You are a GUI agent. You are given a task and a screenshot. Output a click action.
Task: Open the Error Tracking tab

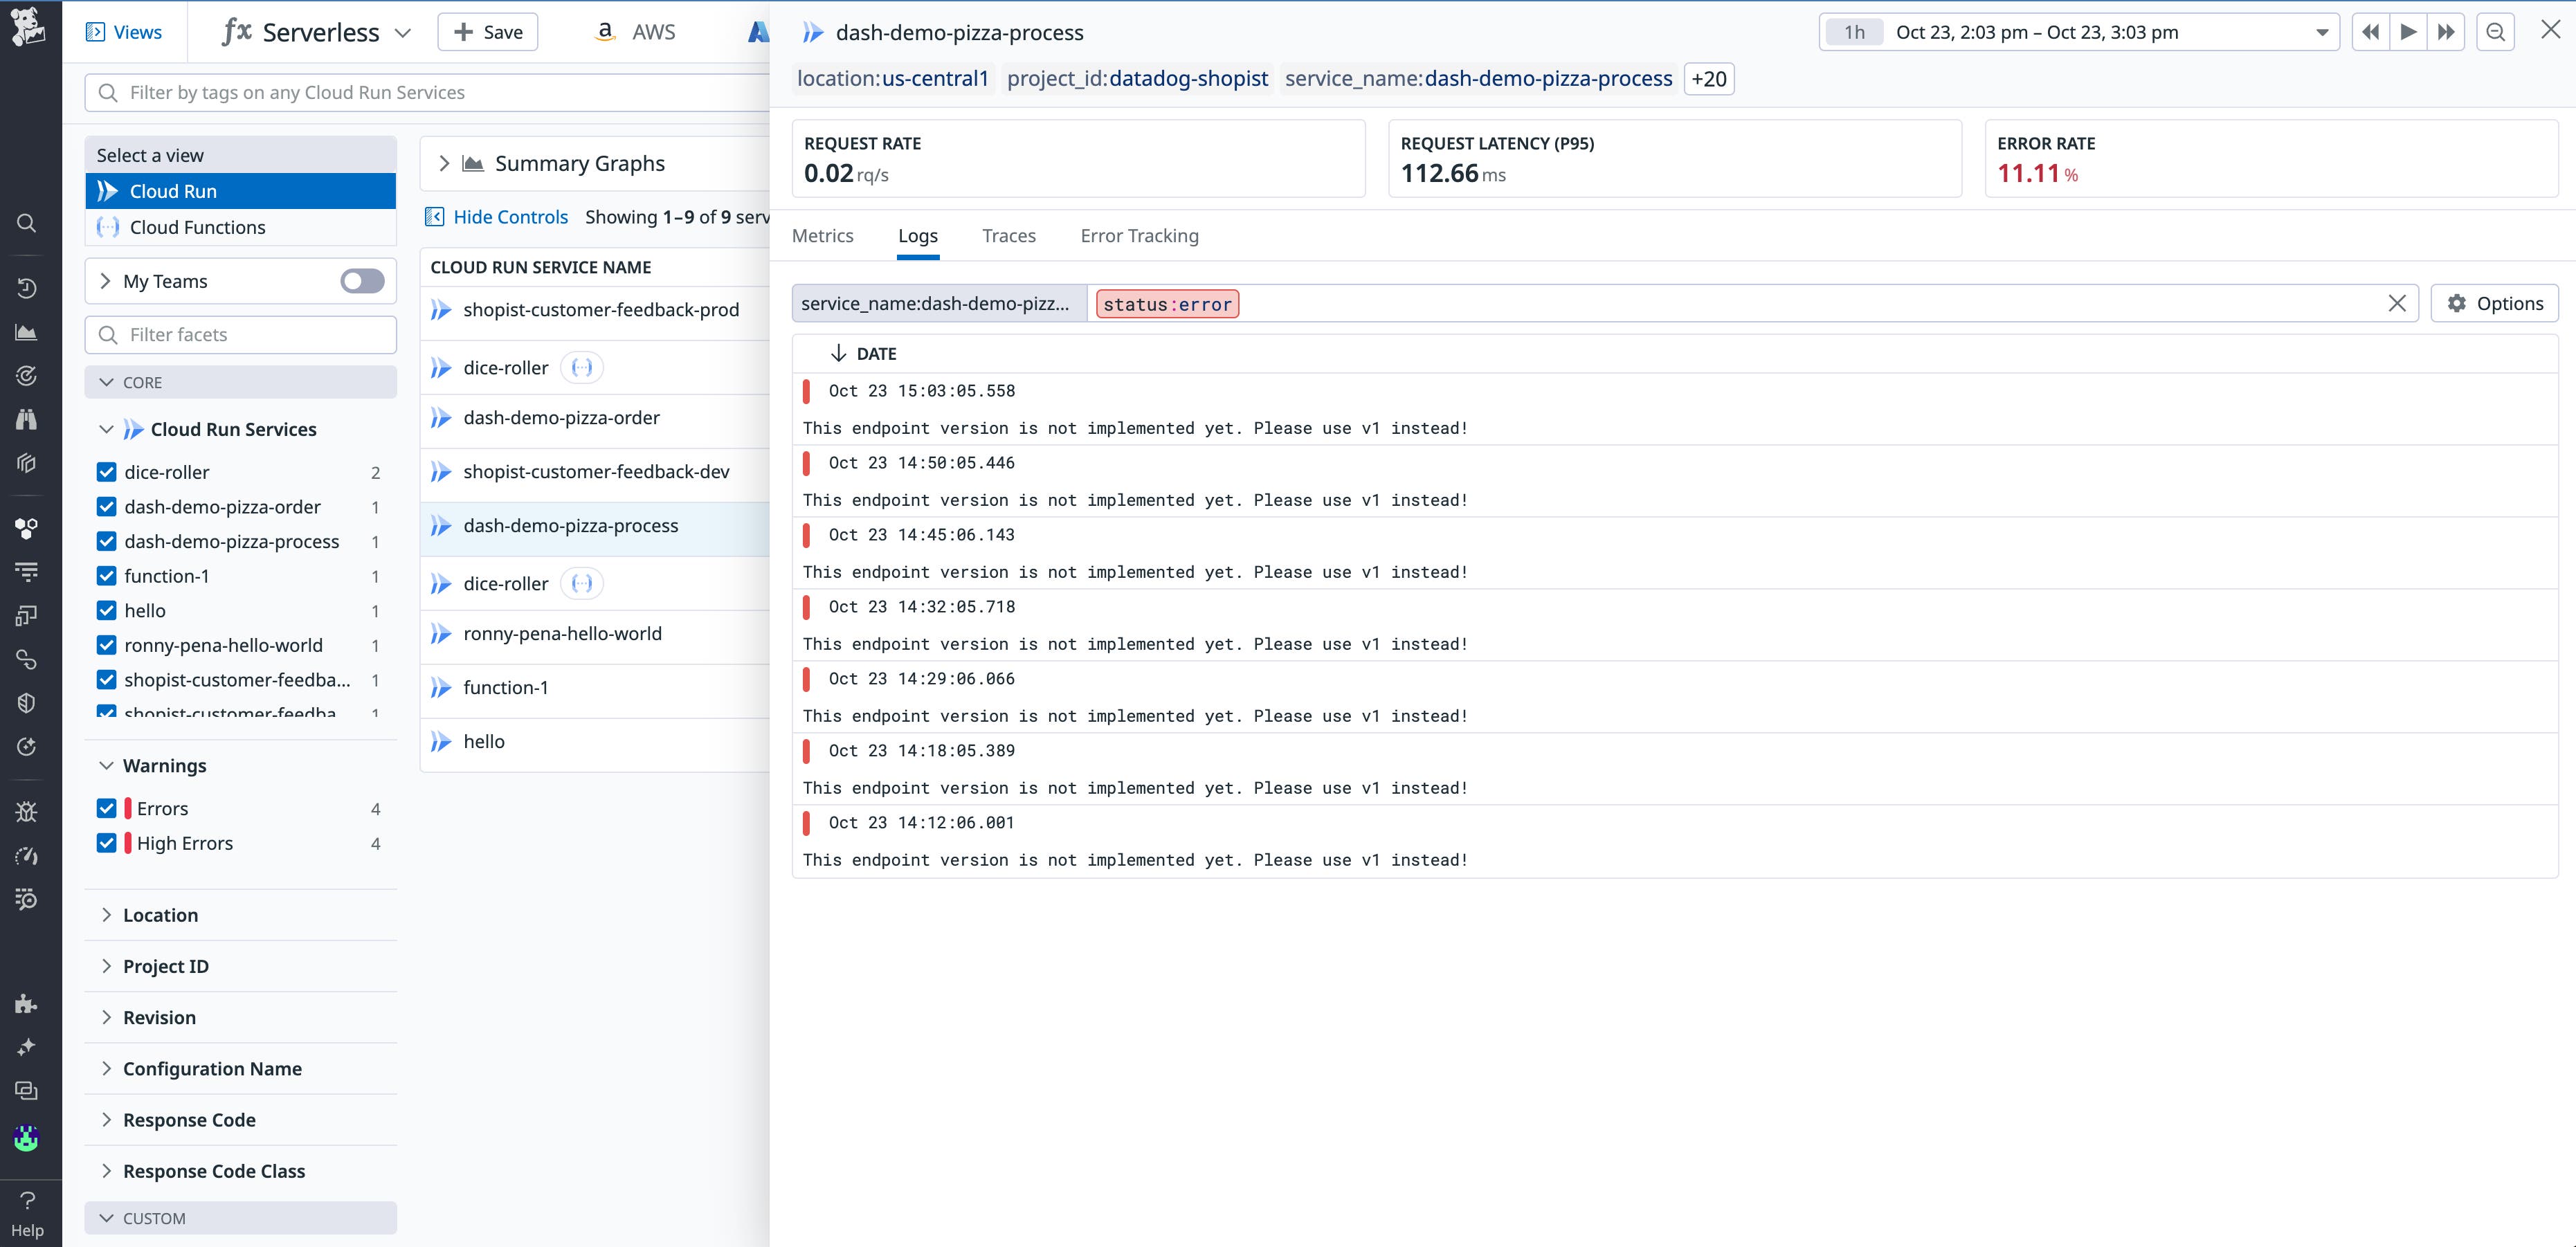(x=1139, y=236)
